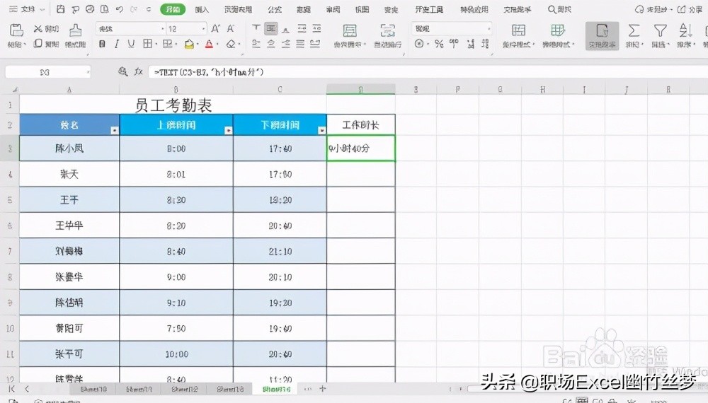Open the font size 12 dropdown

204,29
